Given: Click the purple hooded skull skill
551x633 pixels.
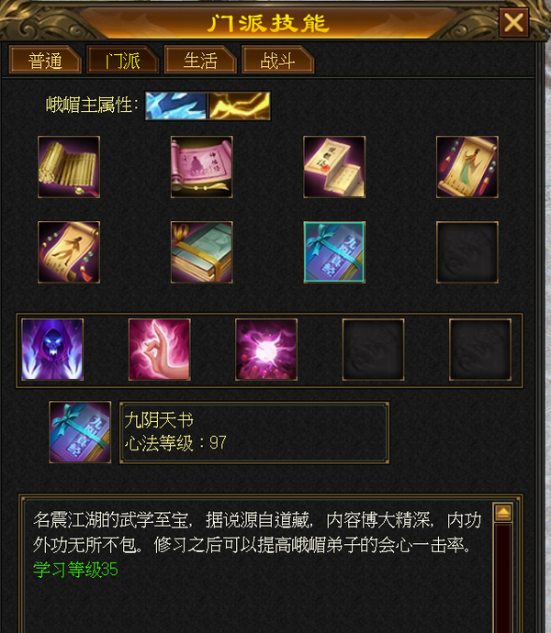Looking at the screenshot, I should 52,350.
